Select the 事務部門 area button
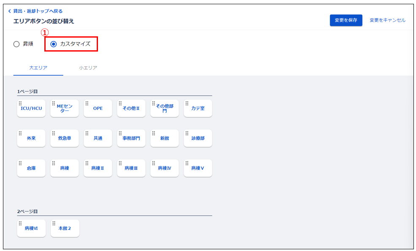This screenshot has width=416, height=251. 131,138
